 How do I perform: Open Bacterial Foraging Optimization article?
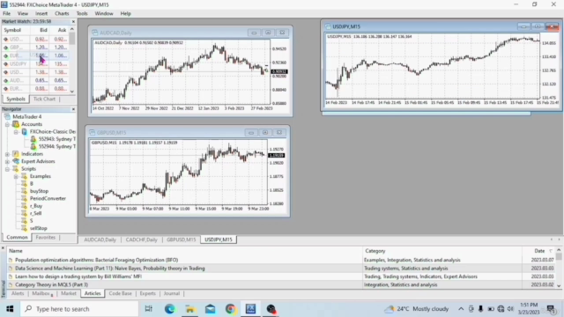point(96,260)
